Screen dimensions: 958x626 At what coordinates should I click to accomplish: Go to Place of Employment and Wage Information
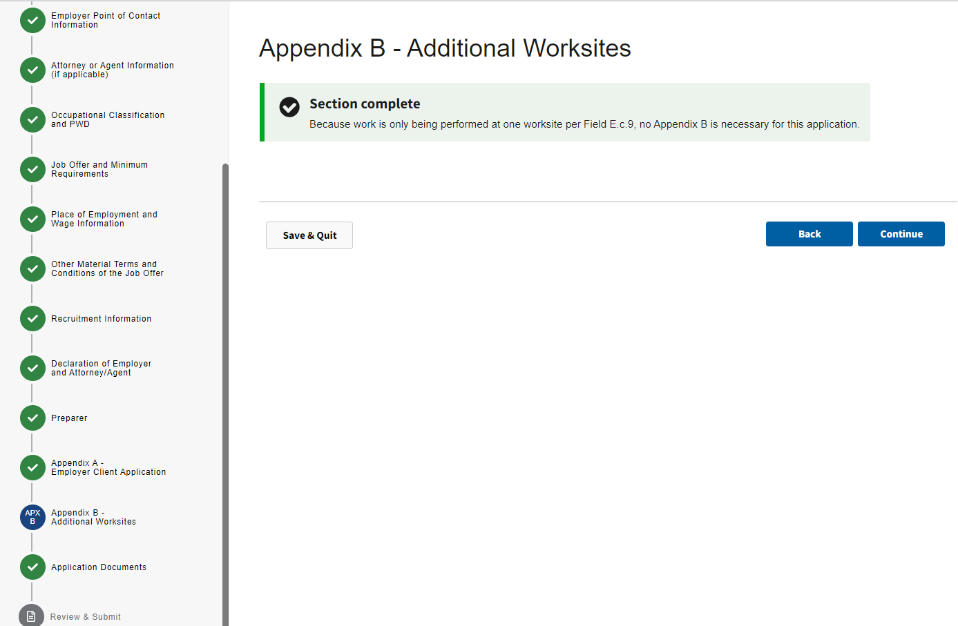pos(104,219)
